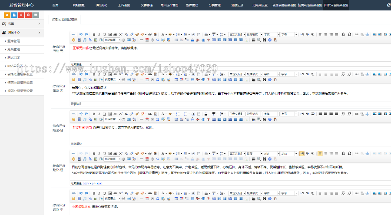The width and height of the screenshot is (391, 215).
Task: Open 网站信息 in the top navigation
Action: point(79,5)
